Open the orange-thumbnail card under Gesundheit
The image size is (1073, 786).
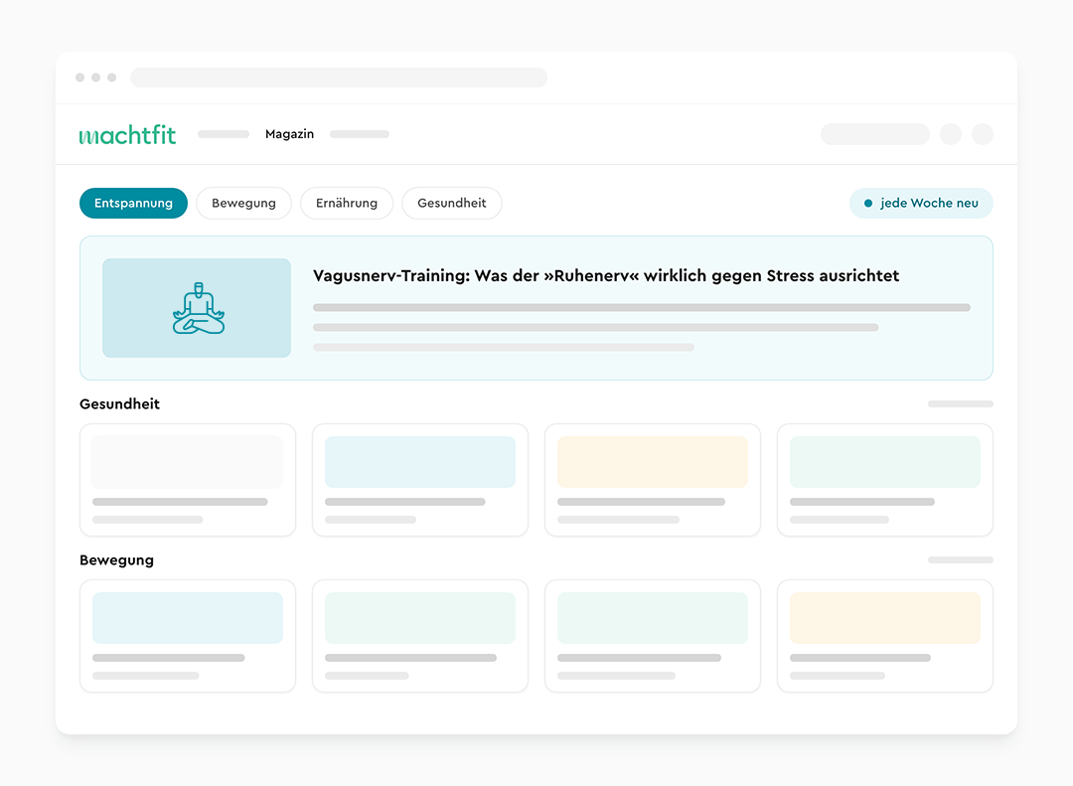click(x=653, y=480)
